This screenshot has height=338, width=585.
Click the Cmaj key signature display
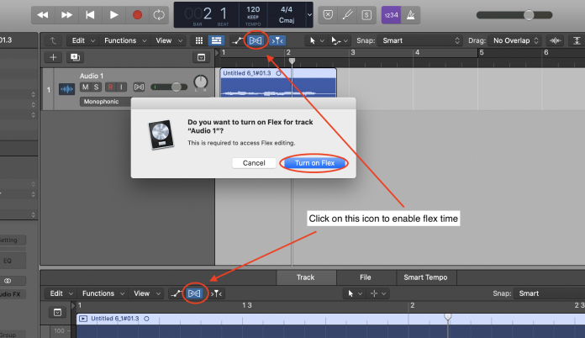286,20
